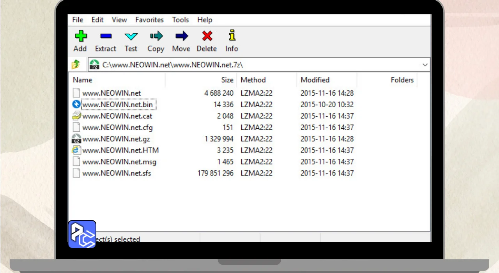Click the red X Delete icon
This screenshot has height=273, width=499.
pos(207,36)
